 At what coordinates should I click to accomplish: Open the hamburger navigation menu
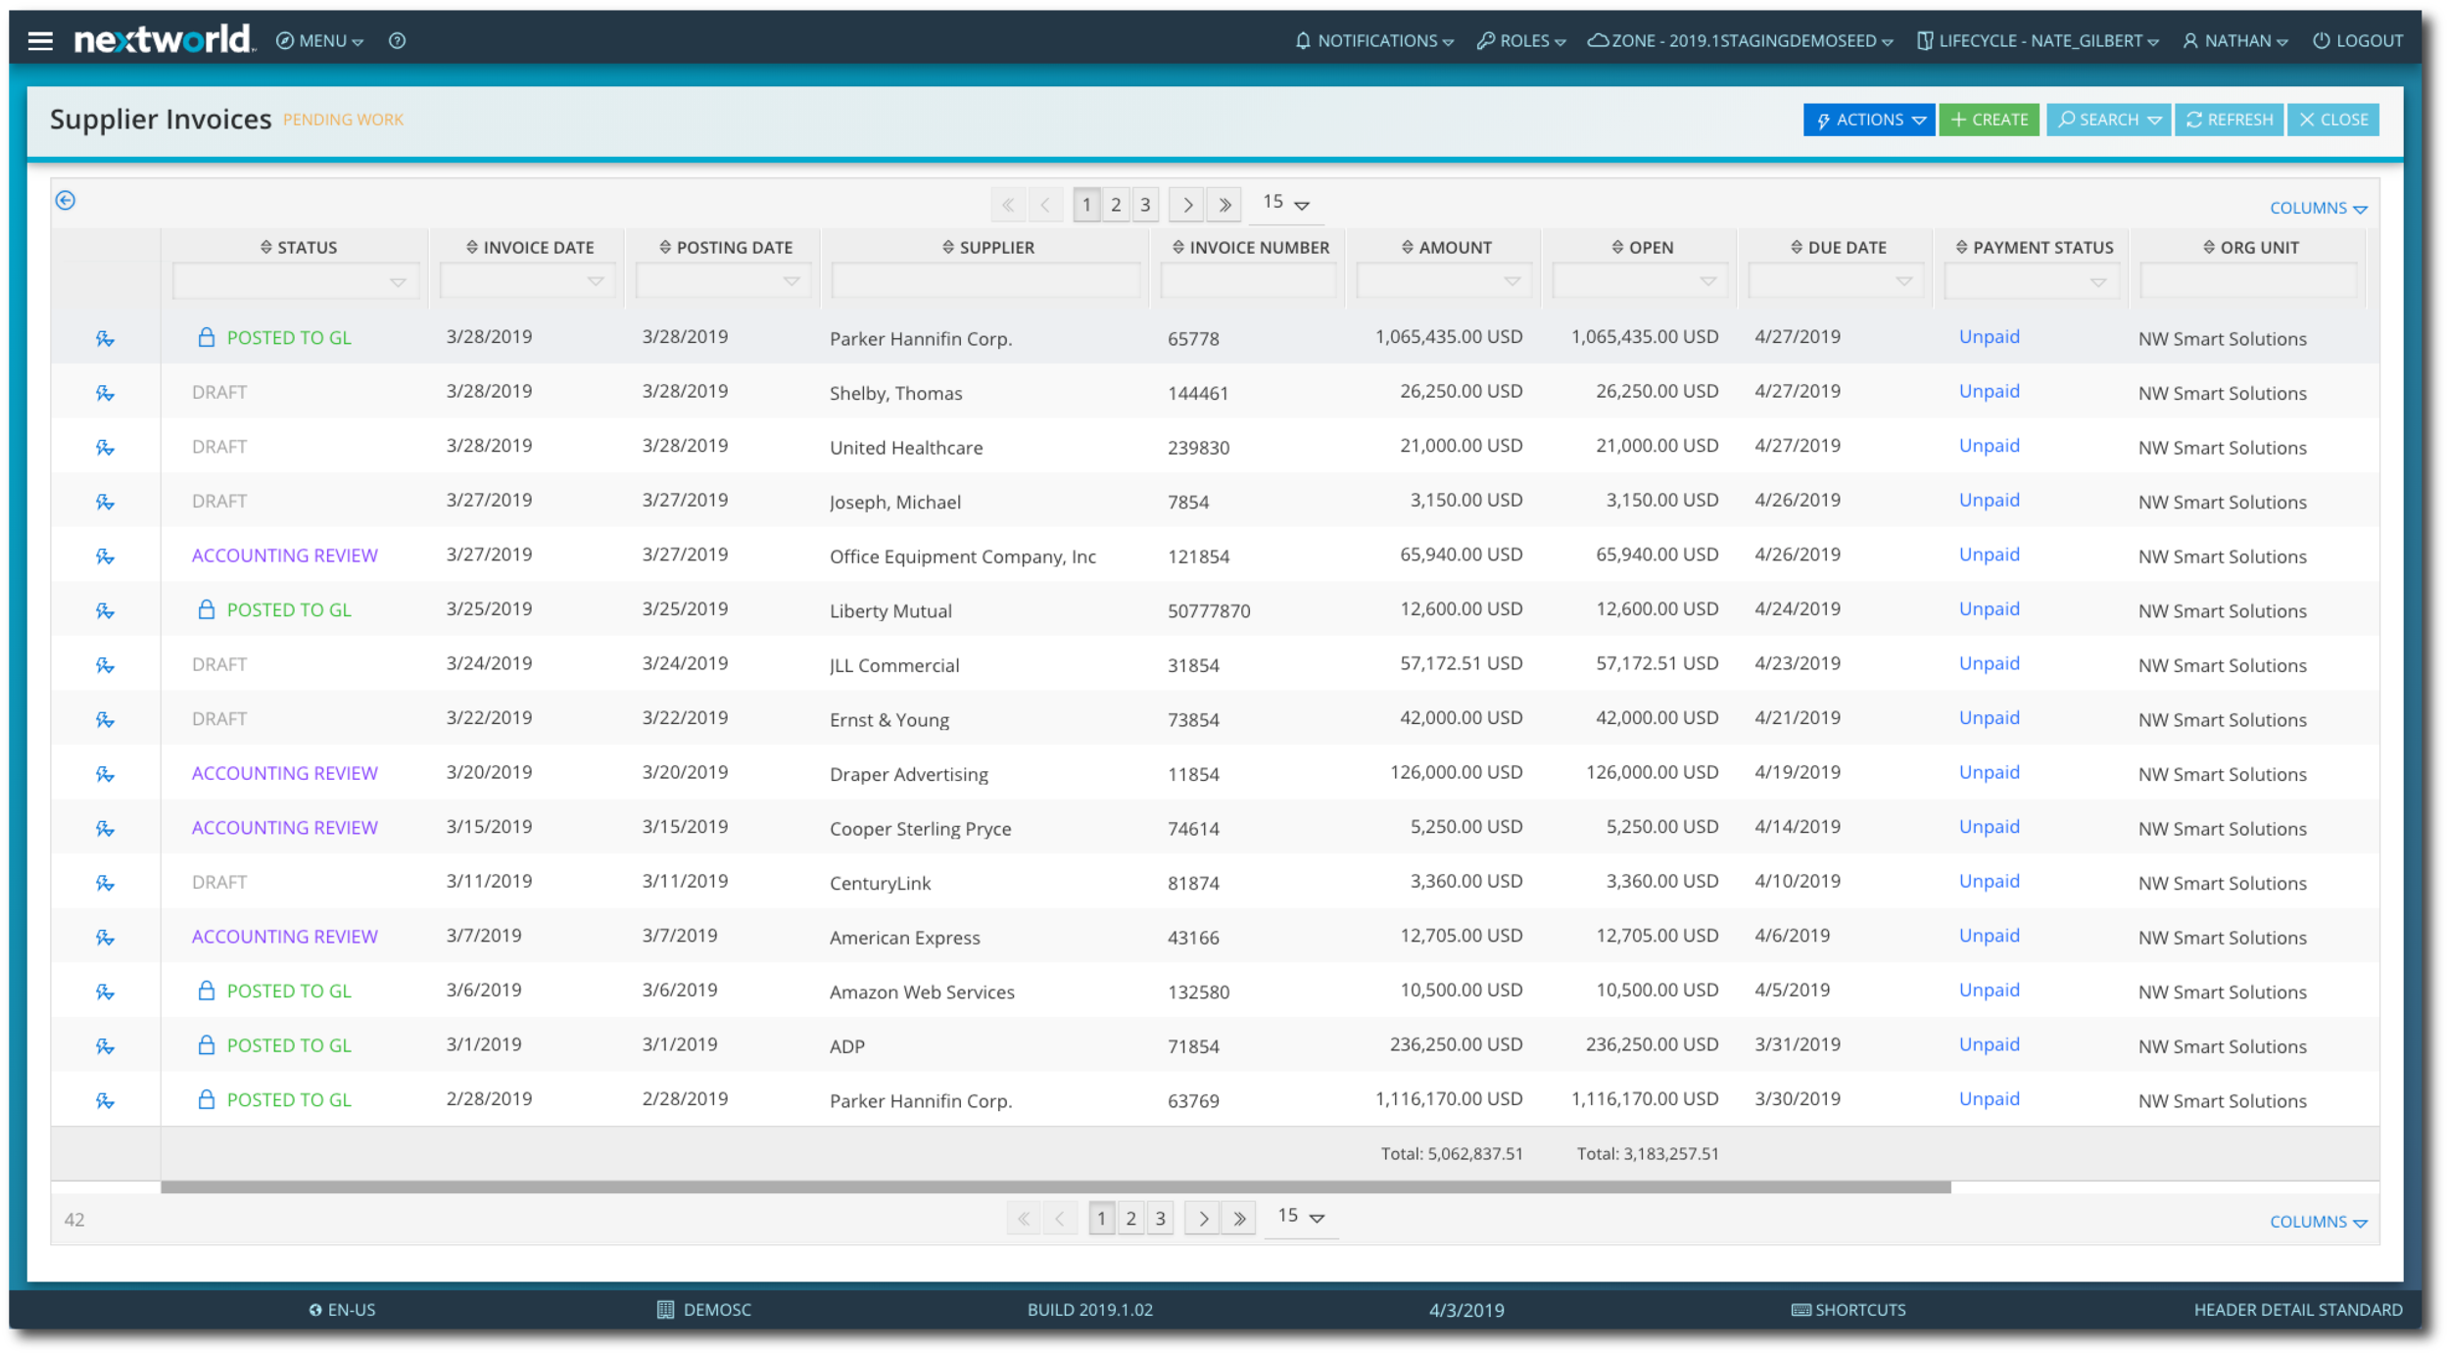click(40, 40)
